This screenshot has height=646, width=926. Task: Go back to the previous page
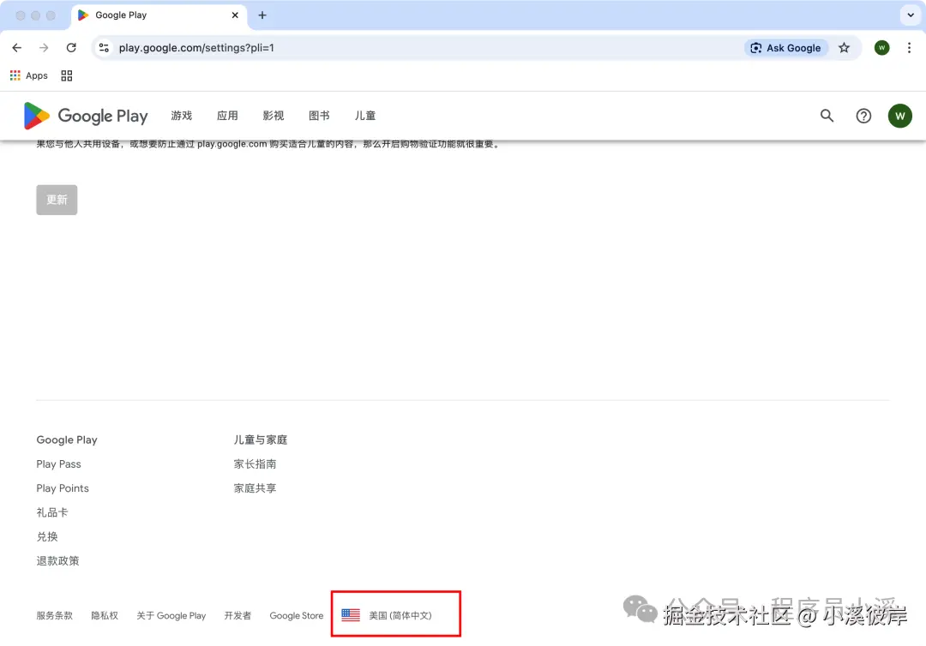pyautogui.click(x=16, y=48)
